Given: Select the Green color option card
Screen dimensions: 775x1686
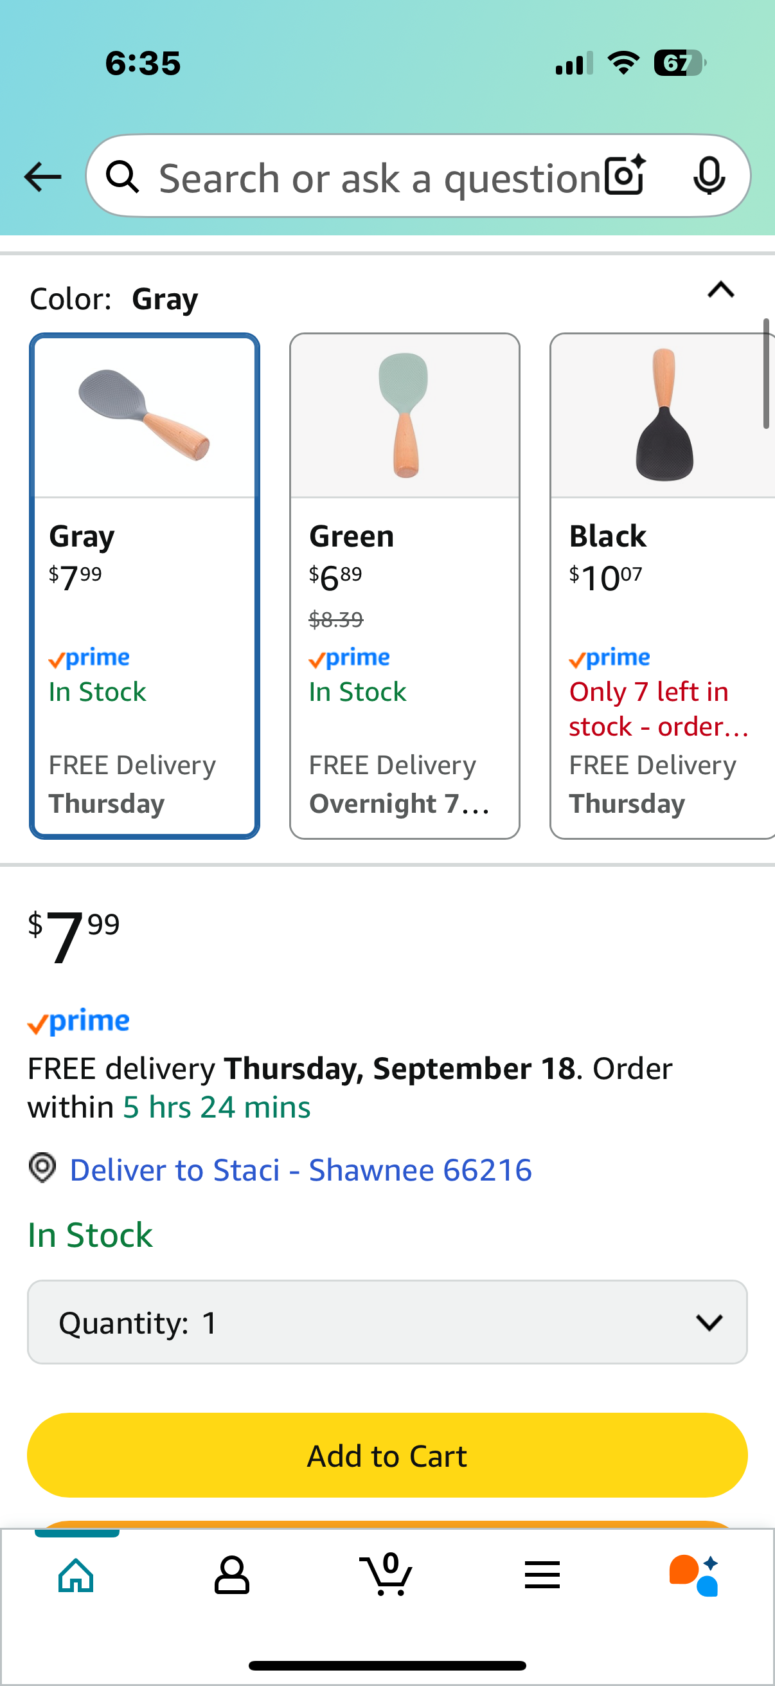Looking at the screenshot, I should pos(405,586).
